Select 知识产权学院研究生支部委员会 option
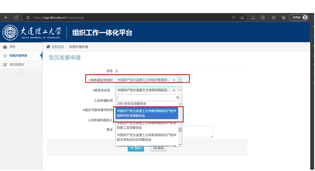Screen dimensions: 315x171 [x=147, y=113]
